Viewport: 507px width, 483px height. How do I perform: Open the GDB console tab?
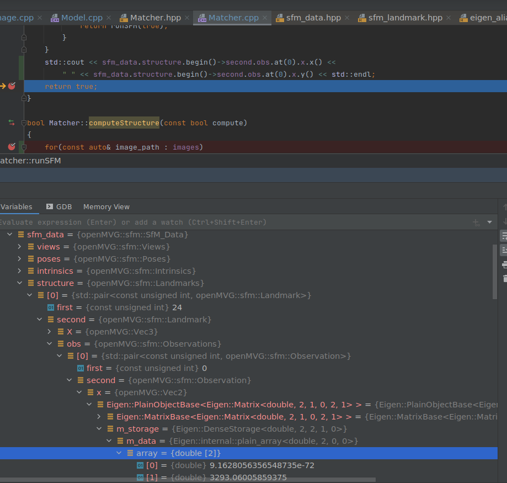pyautogui.click(x=59, y=206)
